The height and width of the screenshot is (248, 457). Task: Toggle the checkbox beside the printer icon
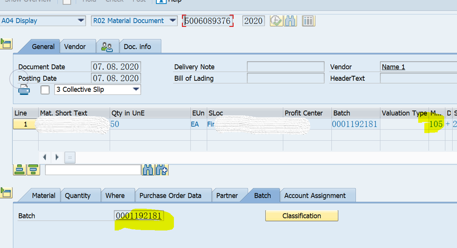tap(45, 90)
